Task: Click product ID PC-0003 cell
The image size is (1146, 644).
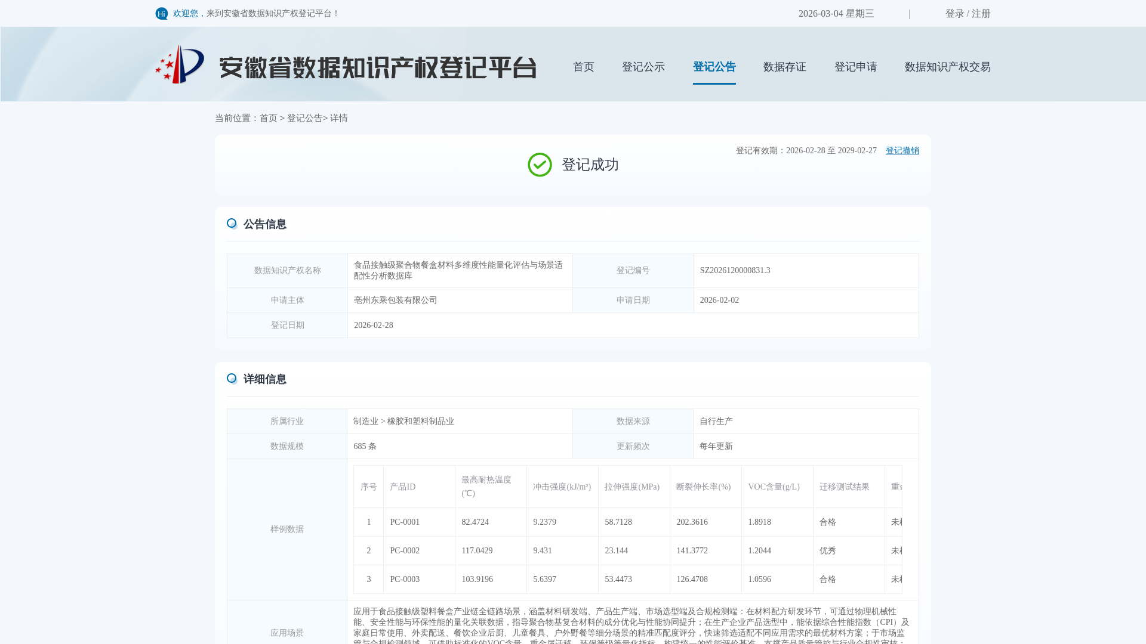Action: (x=419, y=580)
